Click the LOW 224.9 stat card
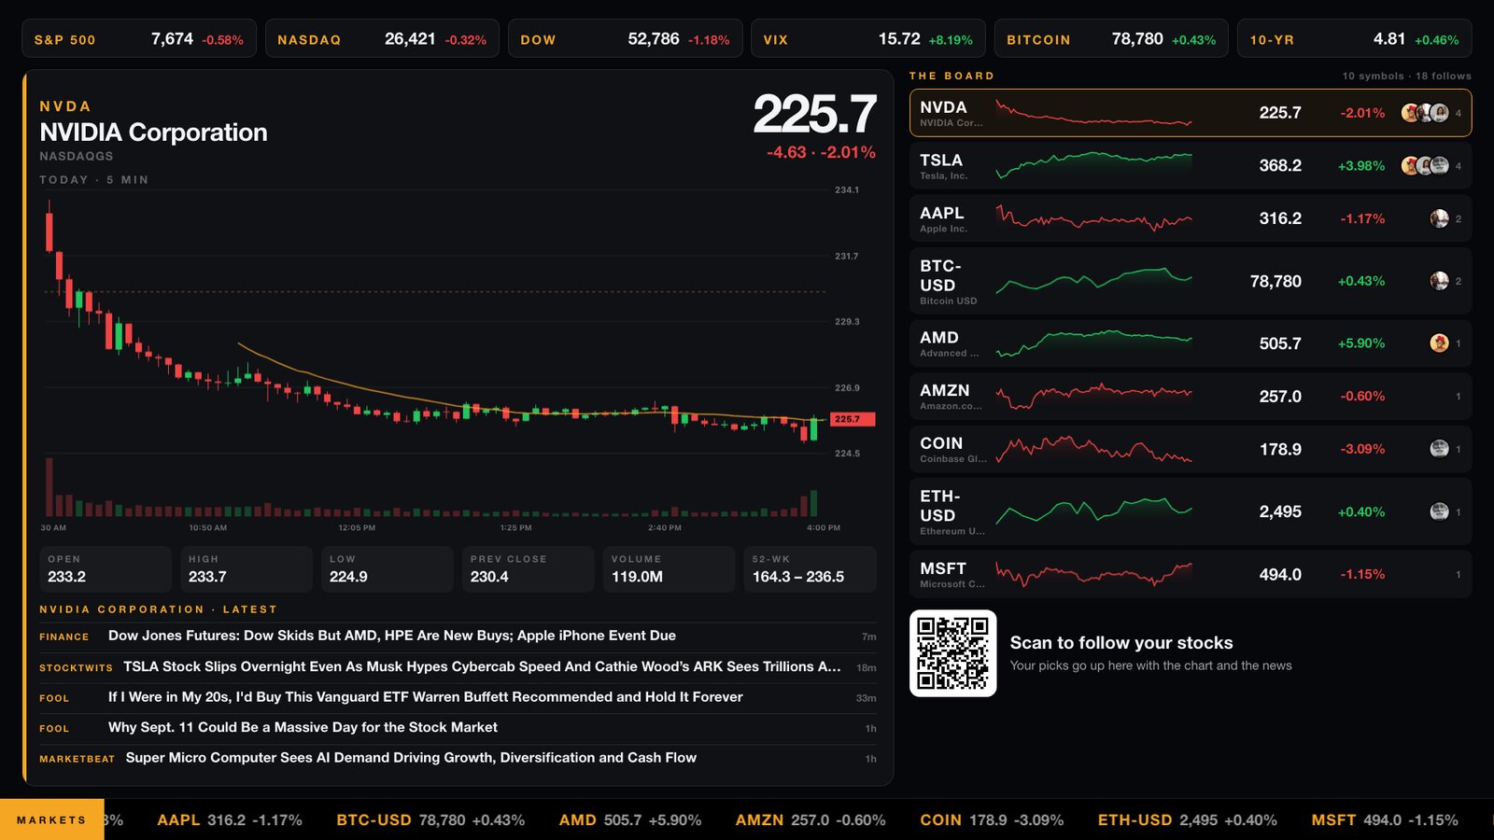 click(388, 569)
